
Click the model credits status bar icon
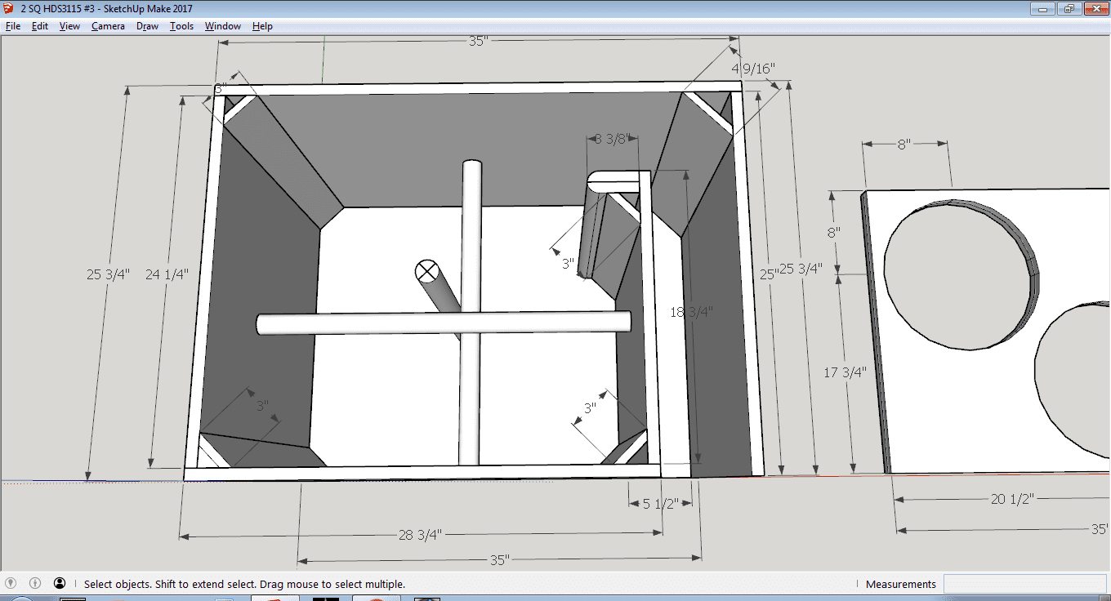[x=35, y=583]
